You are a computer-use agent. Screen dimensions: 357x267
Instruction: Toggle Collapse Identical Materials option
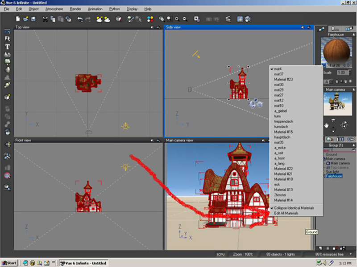[293, 208]
